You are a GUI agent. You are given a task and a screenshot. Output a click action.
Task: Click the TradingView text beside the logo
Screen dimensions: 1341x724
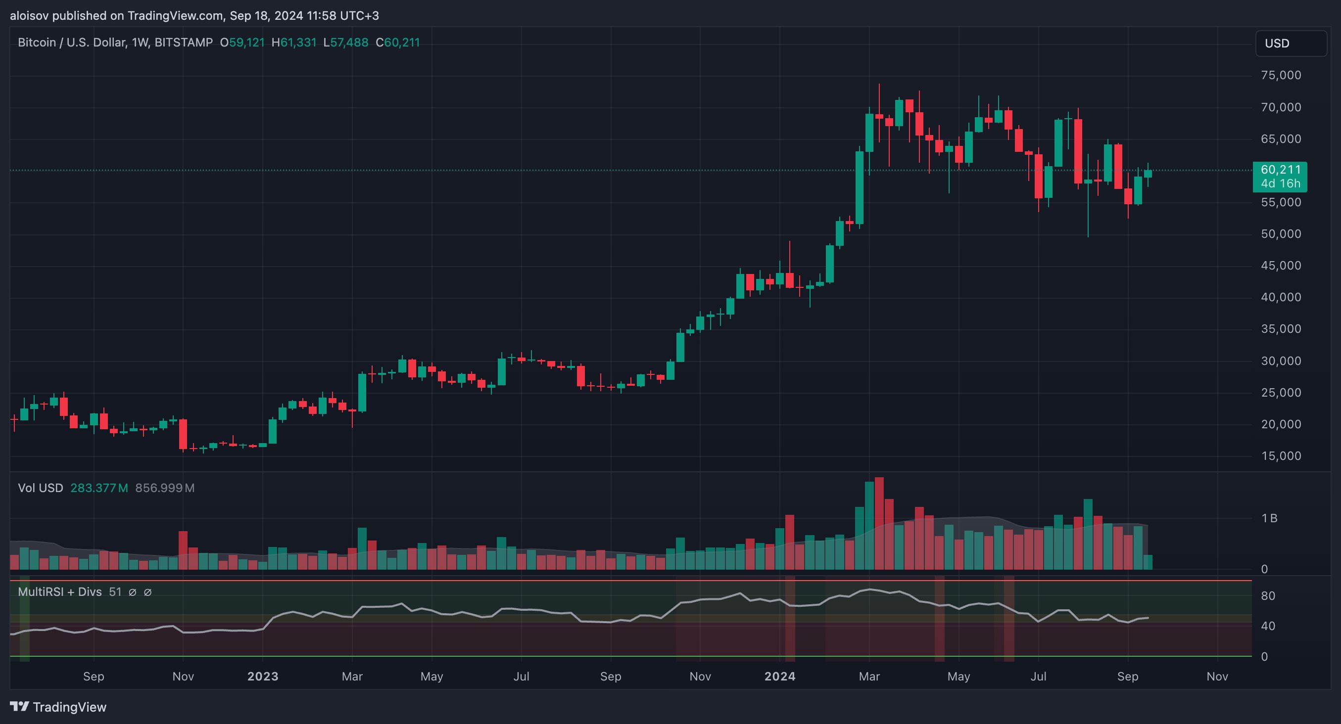tap(69, 707)
